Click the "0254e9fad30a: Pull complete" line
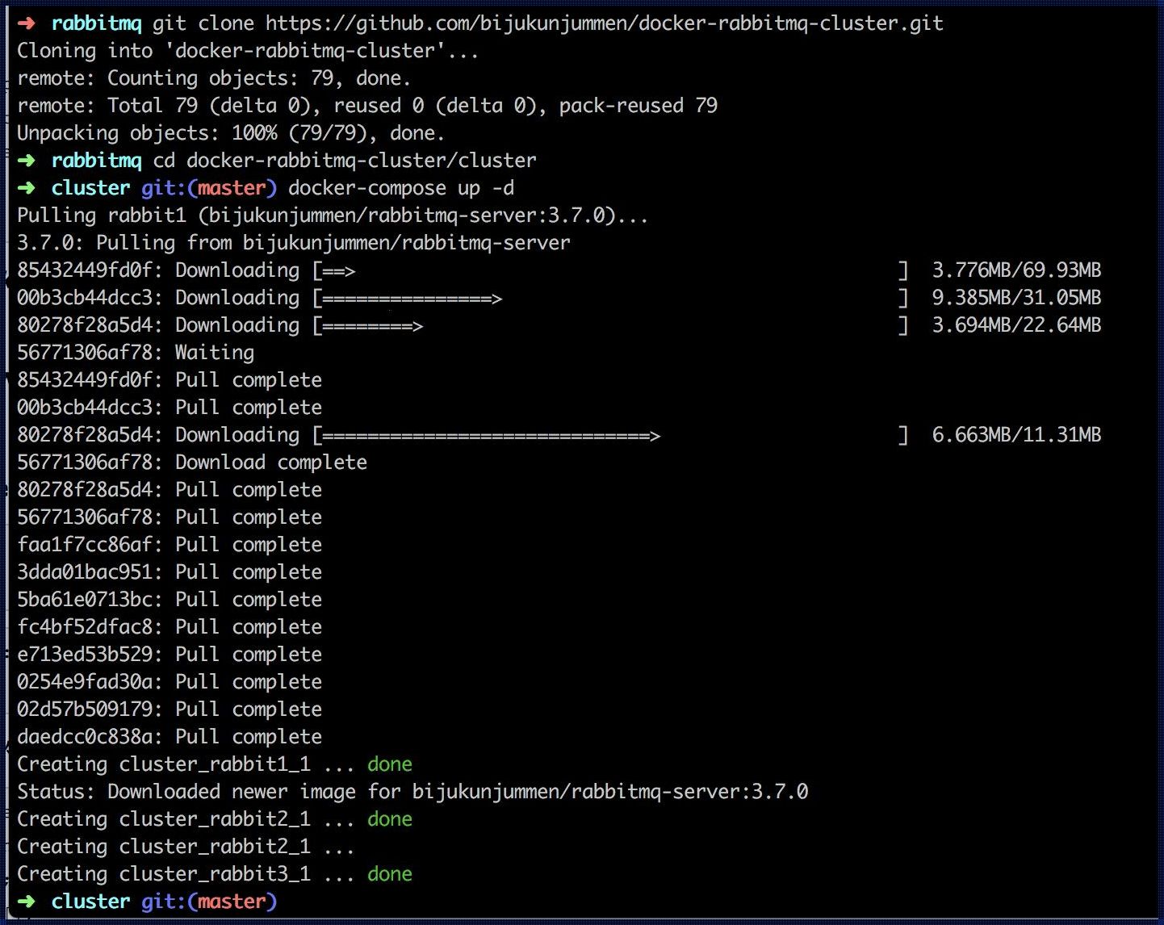1164x925 pixels. click(x=170, y=682)
